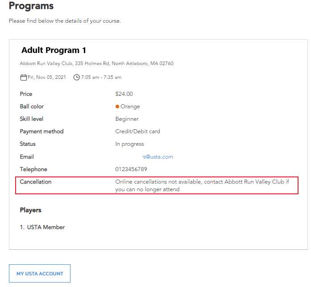Select USTA Member in players list
The height and width of the screenshot is (287, 311).
pyautogui.click(x=46, y=227)
